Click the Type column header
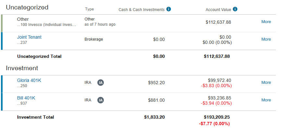 [90, 9]
